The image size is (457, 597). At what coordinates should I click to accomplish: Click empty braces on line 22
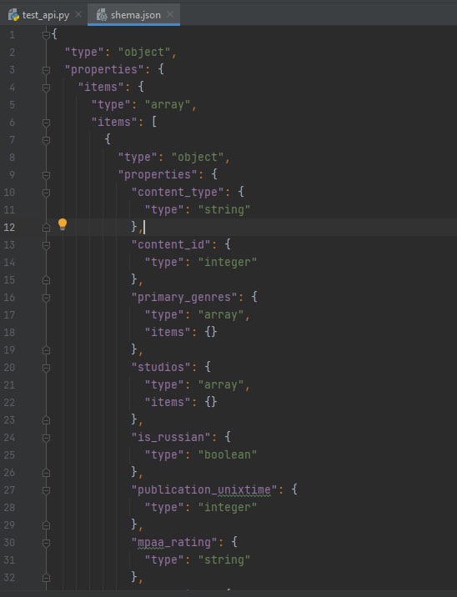[211, 402]
